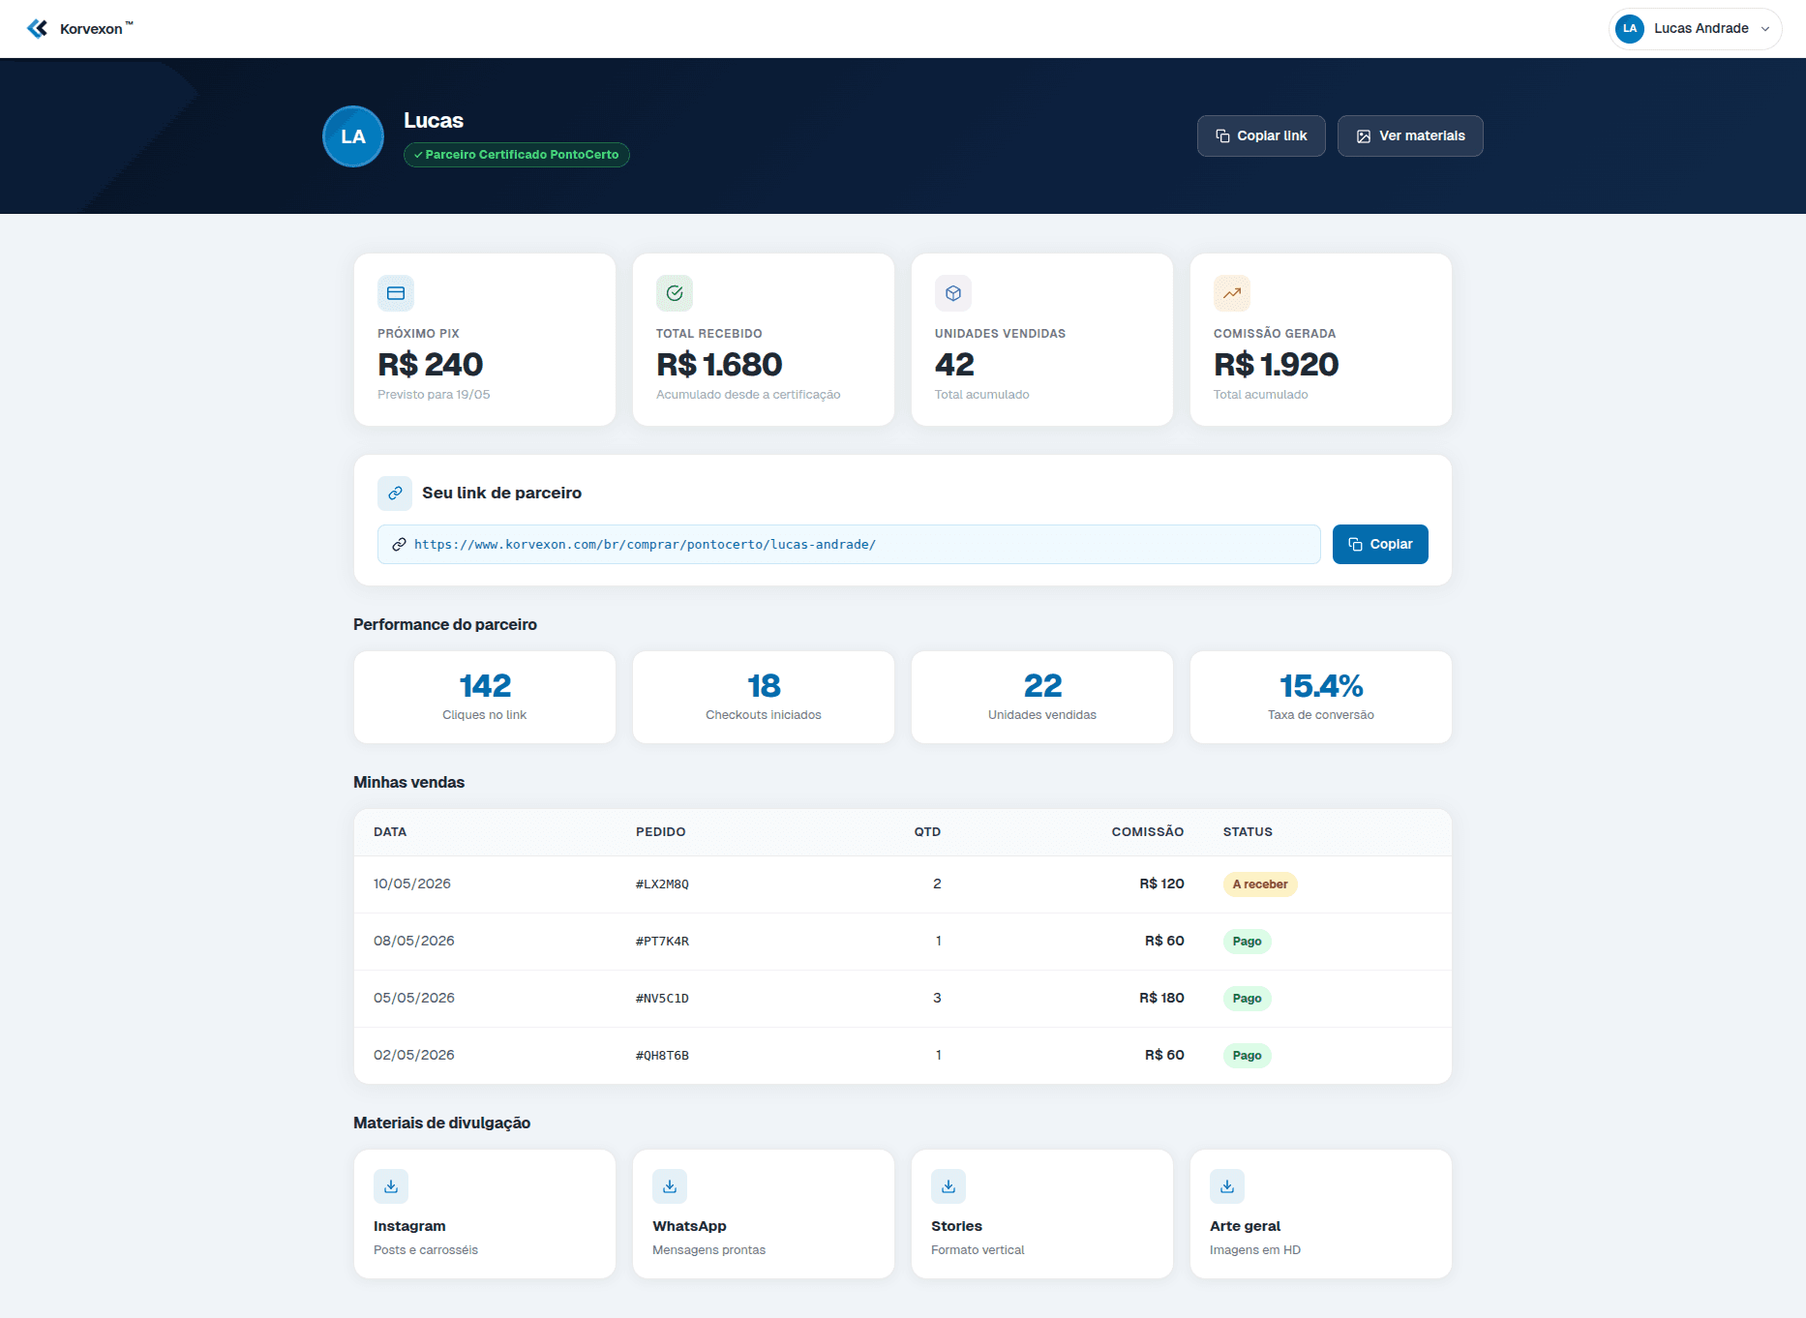Click the Próximo Pix card icon

396,293
